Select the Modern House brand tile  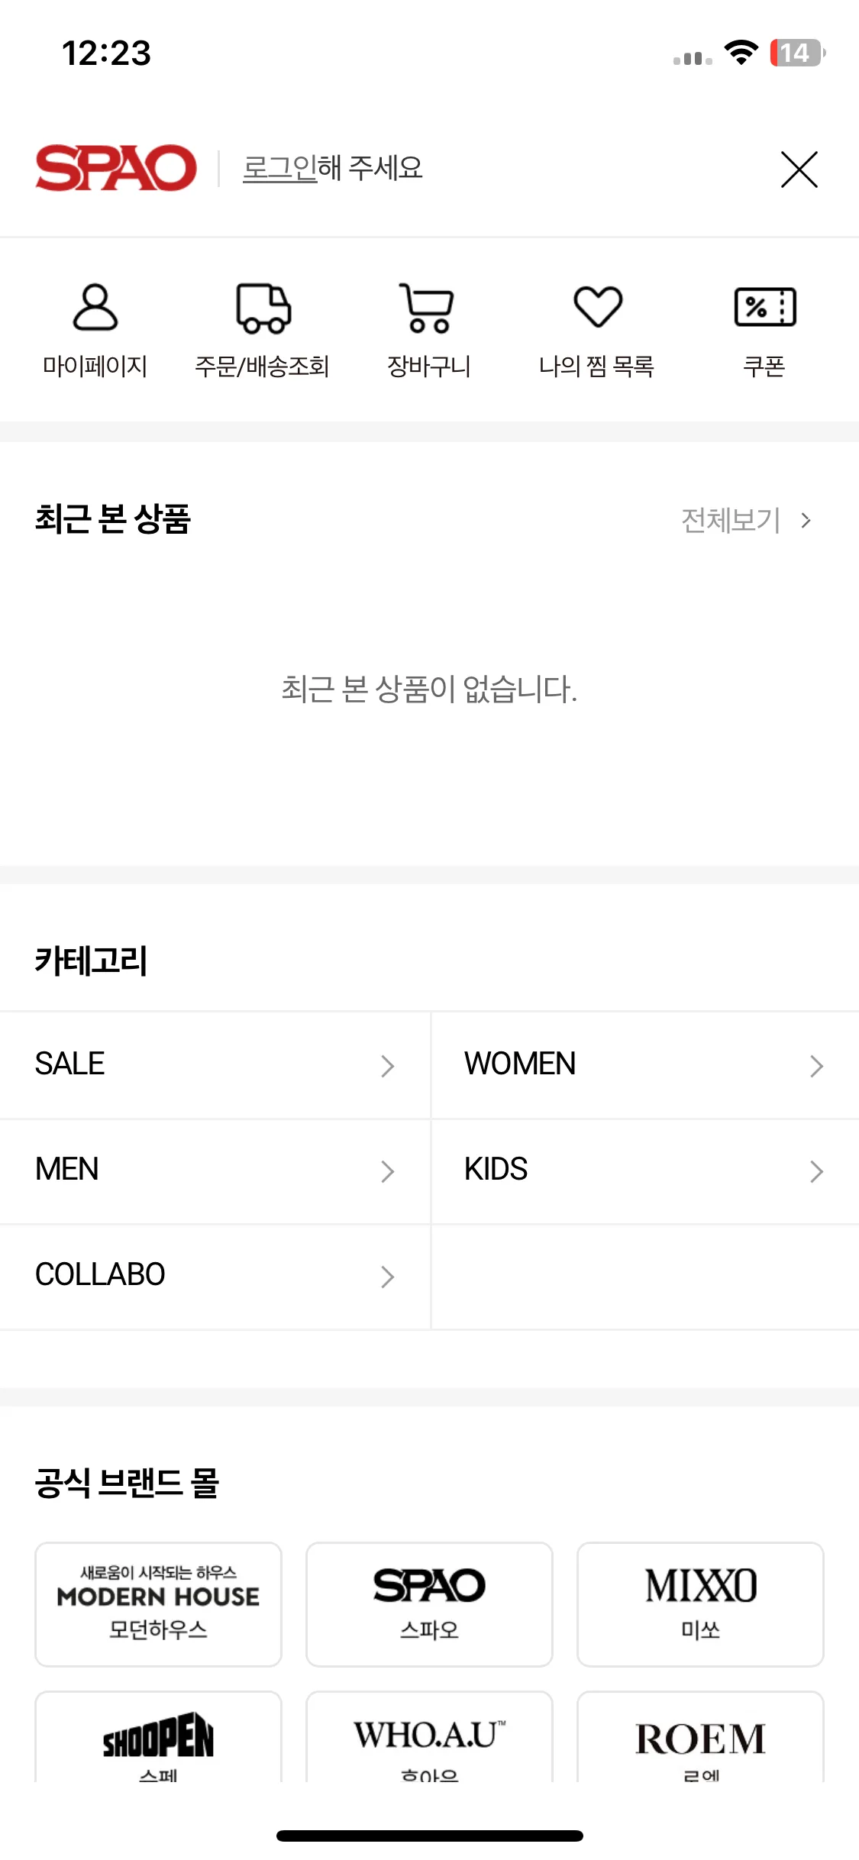pyautogui.click(x=158, y=1604)
